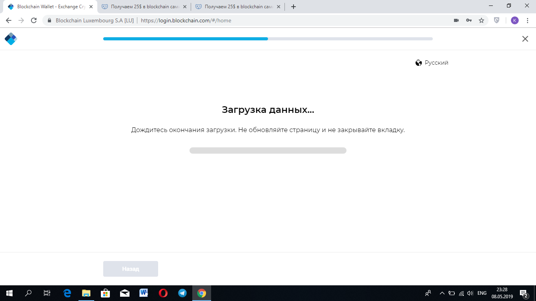Open the People icon in the system tray
Viewport: 536px width, 301px height.
click(x=428, y=293)
